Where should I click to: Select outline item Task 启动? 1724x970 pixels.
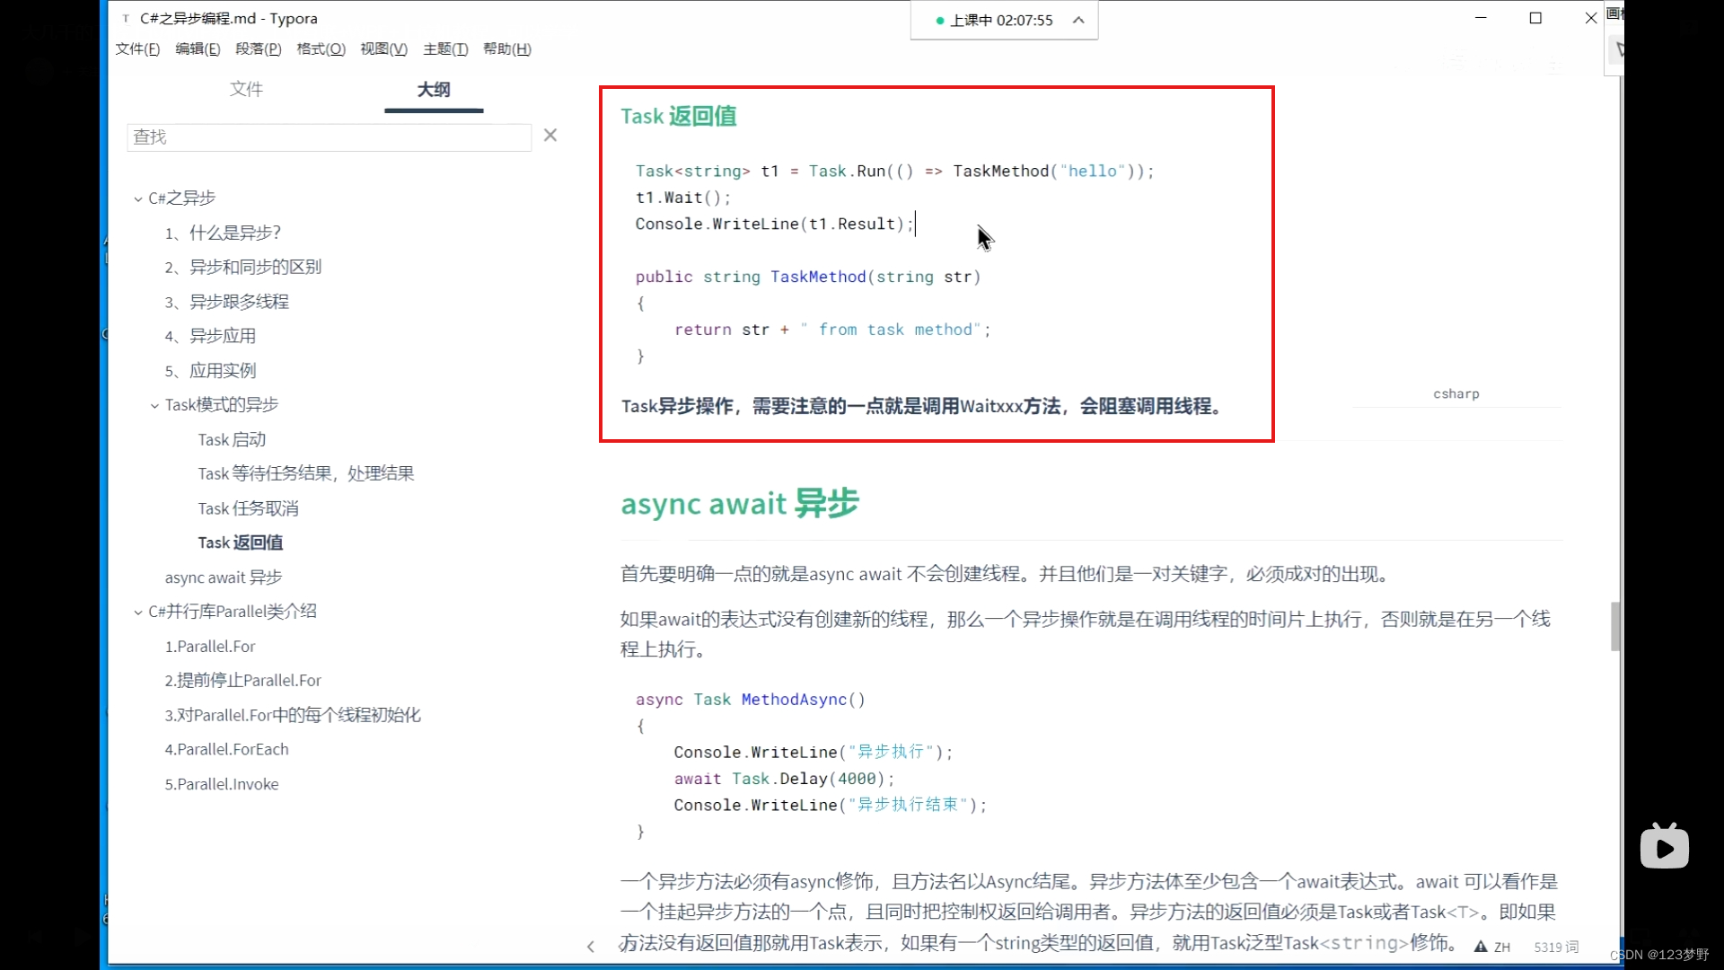point(232,439)
